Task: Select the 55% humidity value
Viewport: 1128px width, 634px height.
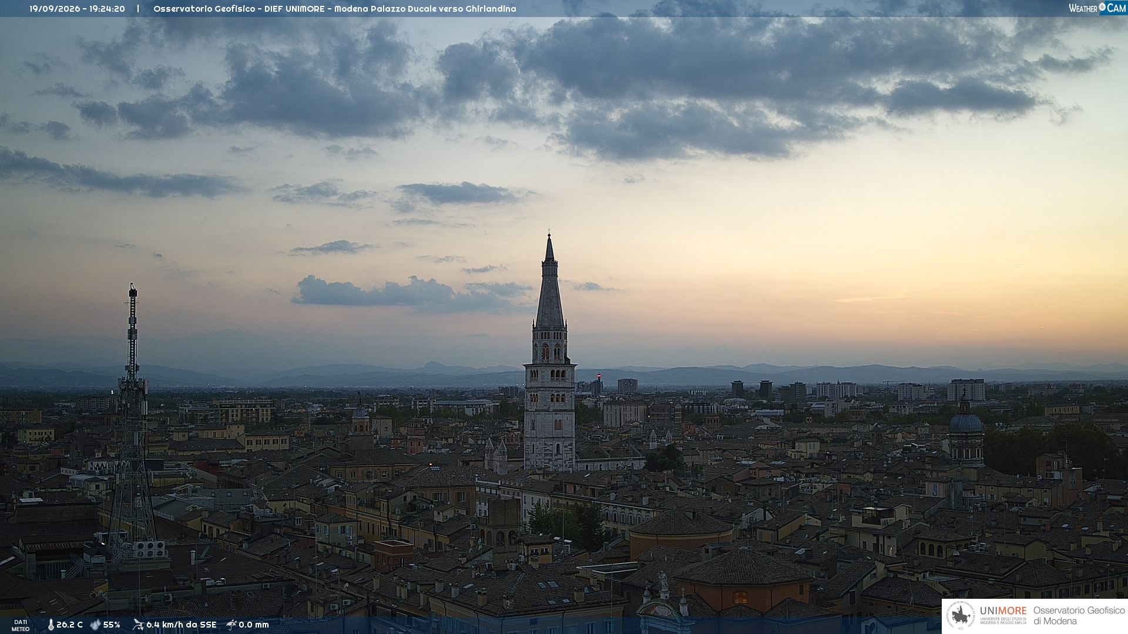Action: click(112, 625)
